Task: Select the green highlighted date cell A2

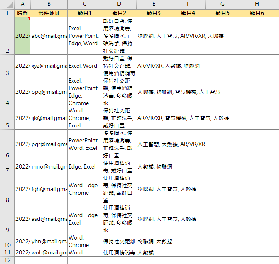Action: (22, 36)
